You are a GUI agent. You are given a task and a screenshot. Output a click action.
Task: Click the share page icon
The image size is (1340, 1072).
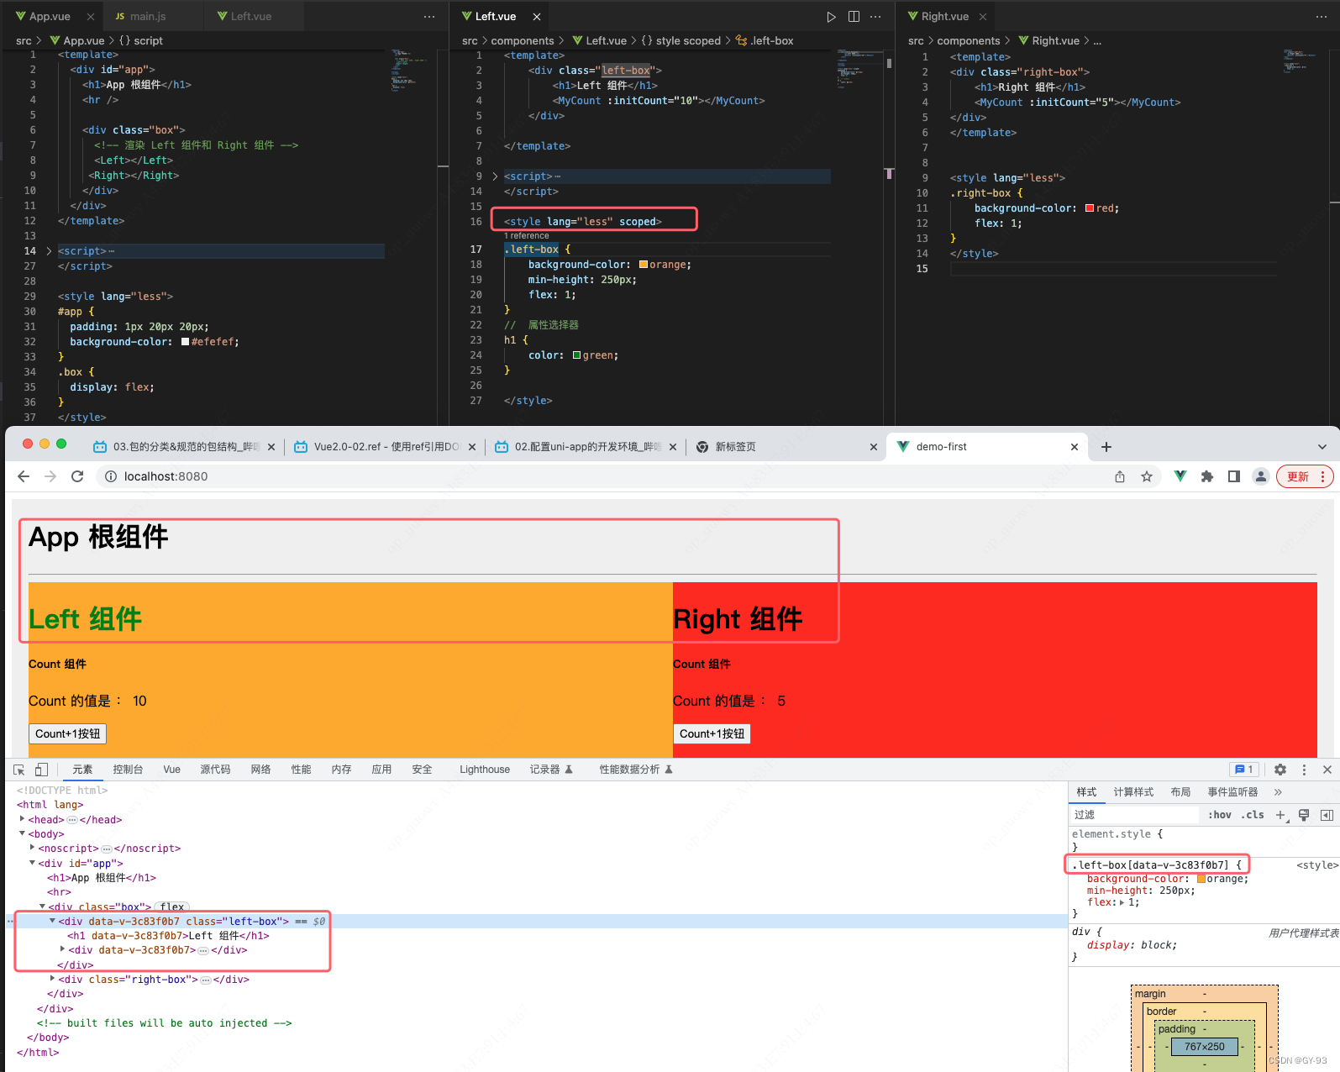(1120, 476)
